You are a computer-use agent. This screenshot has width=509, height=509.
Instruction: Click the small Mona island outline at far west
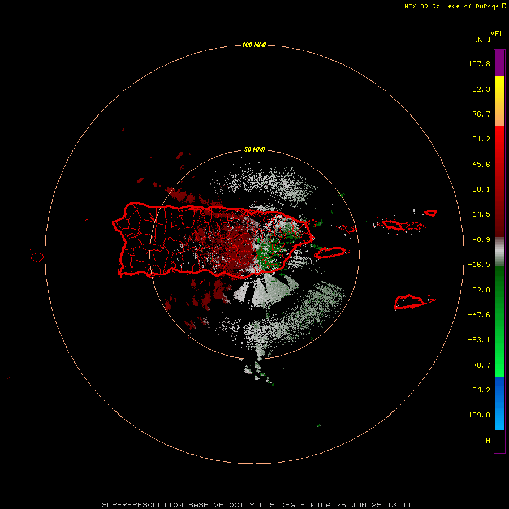point(37,258)
